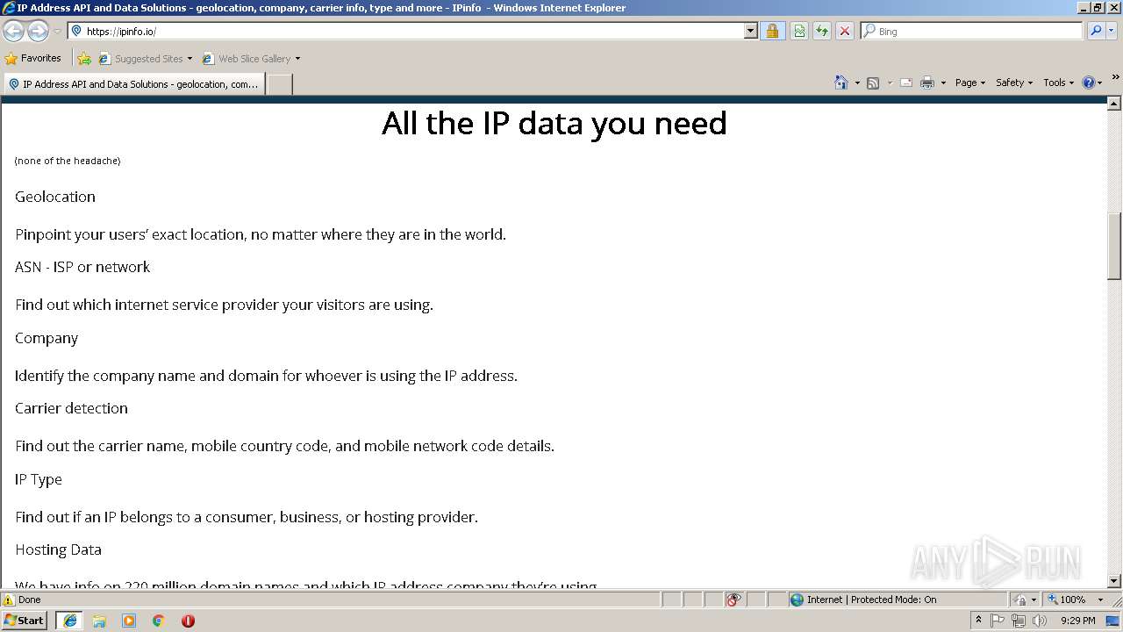This screenshot has height=632, width=1123.
Task: Click the ipinfo.io address bar
Action: [406, 31]
